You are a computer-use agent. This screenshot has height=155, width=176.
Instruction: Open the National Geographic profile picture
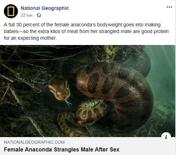pos(11,11)
